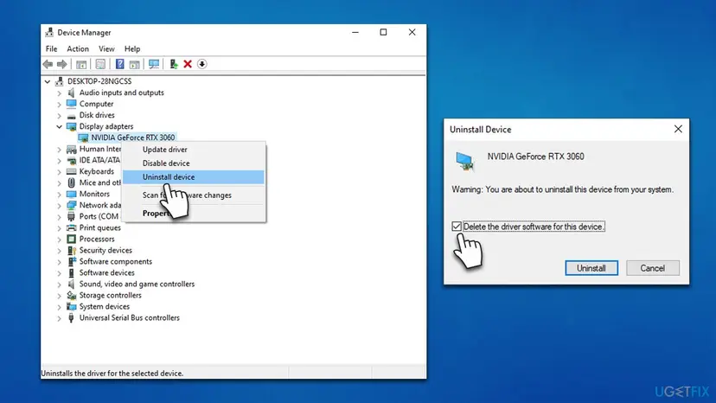Click the blue Help question mark icon

click(119, 64)
